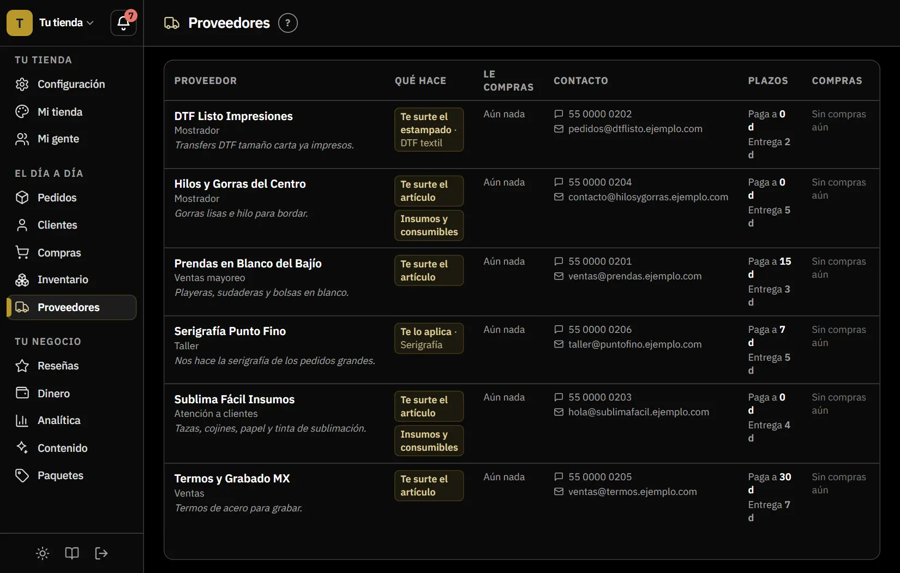The width and height of the screenshot is (900, 573).
Task: Select the active Proveedores sidebar item
Action: point(71,307)
